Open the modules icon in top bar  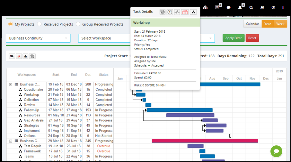(205, 7)
